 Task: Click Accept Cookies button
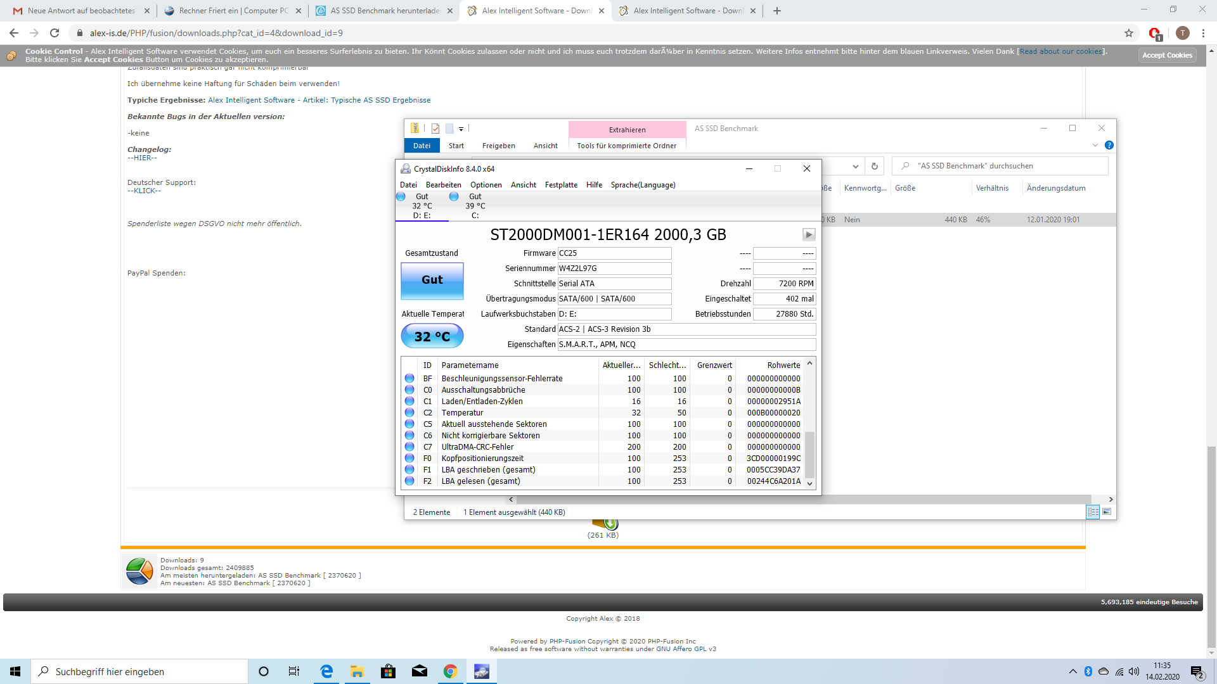tap(1167, 55)
